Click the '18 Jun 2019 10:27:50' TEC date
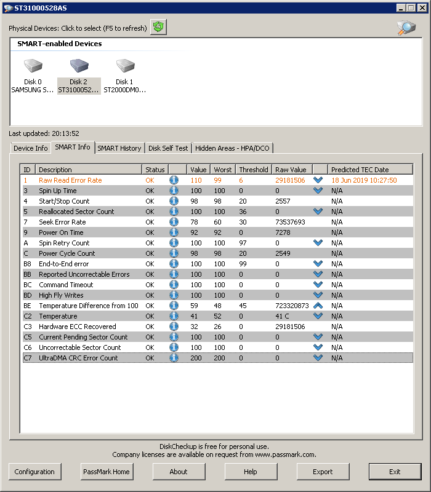 364,180
